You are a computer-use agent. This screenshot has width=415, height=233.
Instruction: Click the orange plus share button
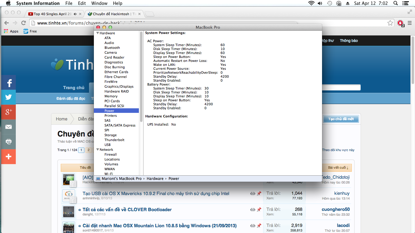[x=9, y=157]
